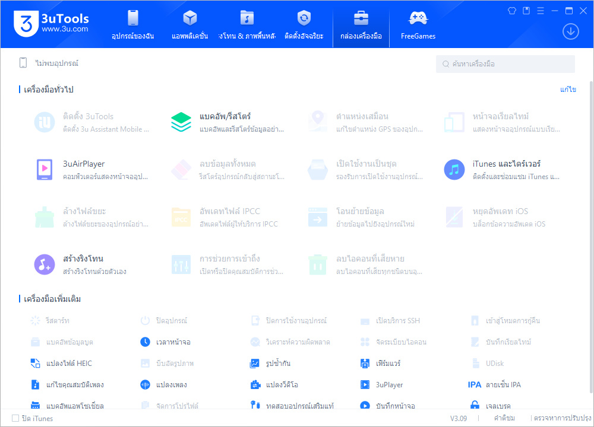
Task: Click the 3uTools logo
Action: click(x=51, y=24)
